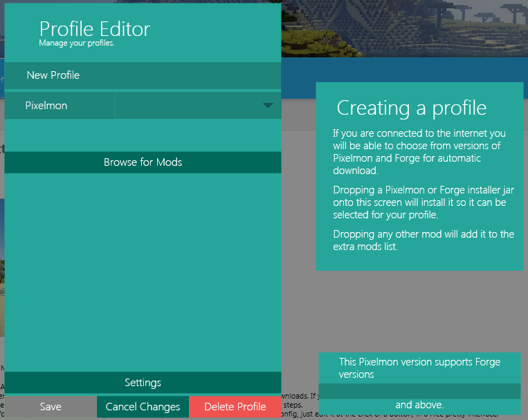Click the New Profile name field
The image size is (528, 420).
point(143,75)
